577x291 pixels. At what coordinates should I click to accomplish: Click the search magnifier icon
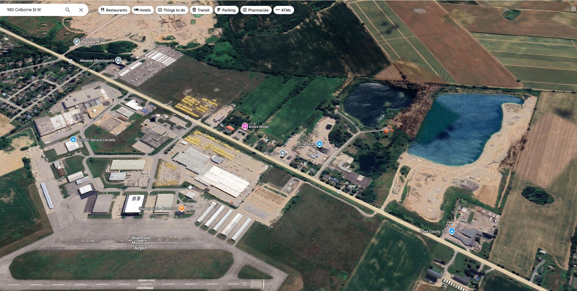[x=67, y=10]
